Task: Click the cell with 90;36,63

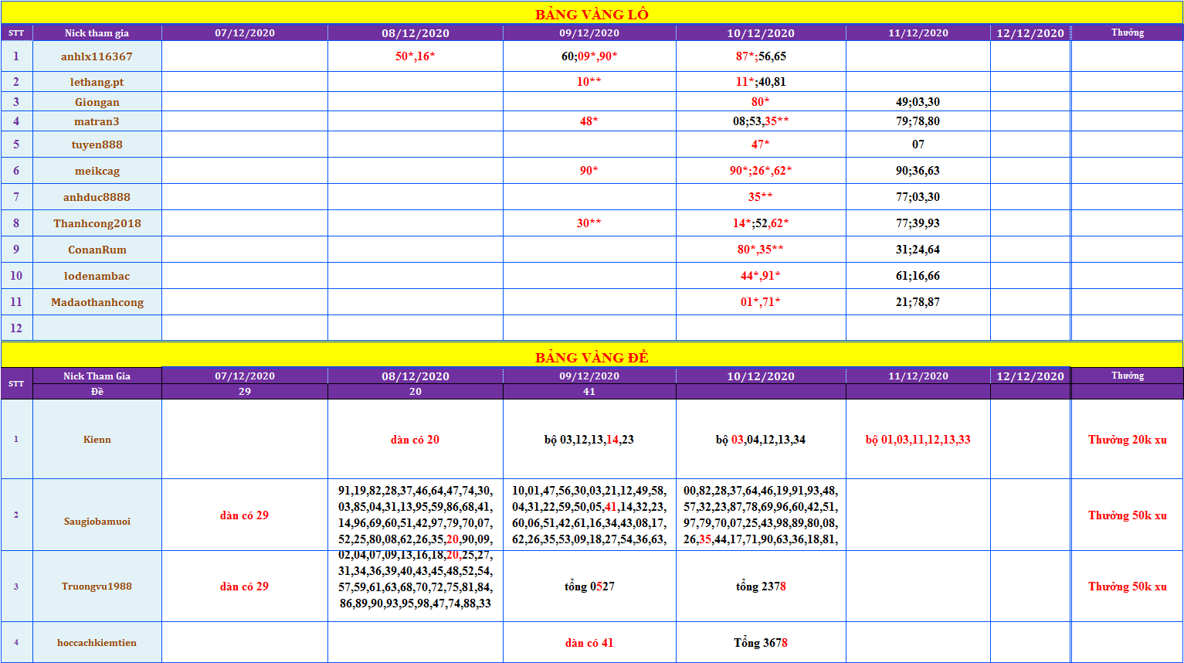Action: pyautogui.click(x=918, y=170)
